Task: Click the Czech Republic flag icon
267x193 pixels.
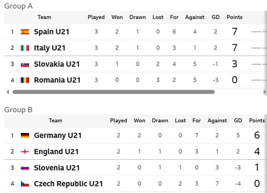Action: 25,184
